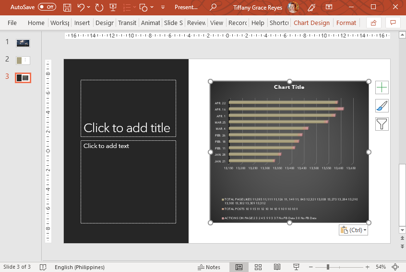Click the Save icon in title bar
The width and height of the screenshot is (406, 272).
tap(67, 7)
